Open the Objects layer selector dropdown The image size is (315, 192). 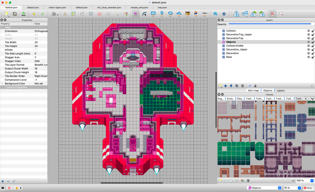coord(264,188)
